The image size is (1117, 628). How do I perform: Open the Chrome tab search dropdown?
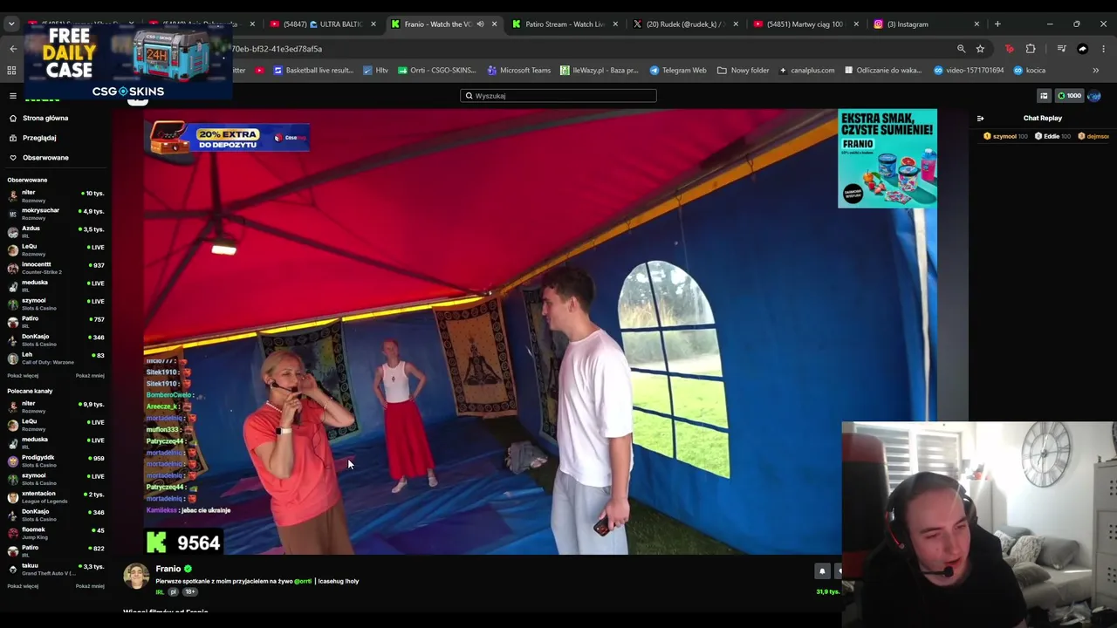[11, 24]
